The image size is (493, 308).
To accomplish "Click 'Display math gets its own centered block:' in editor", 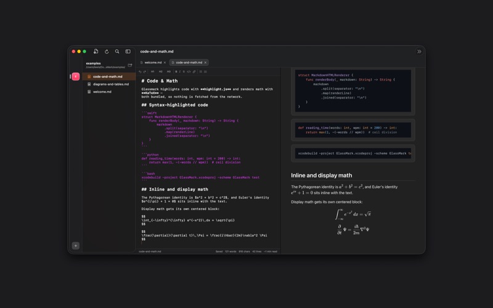I will [x=180, y=209].
